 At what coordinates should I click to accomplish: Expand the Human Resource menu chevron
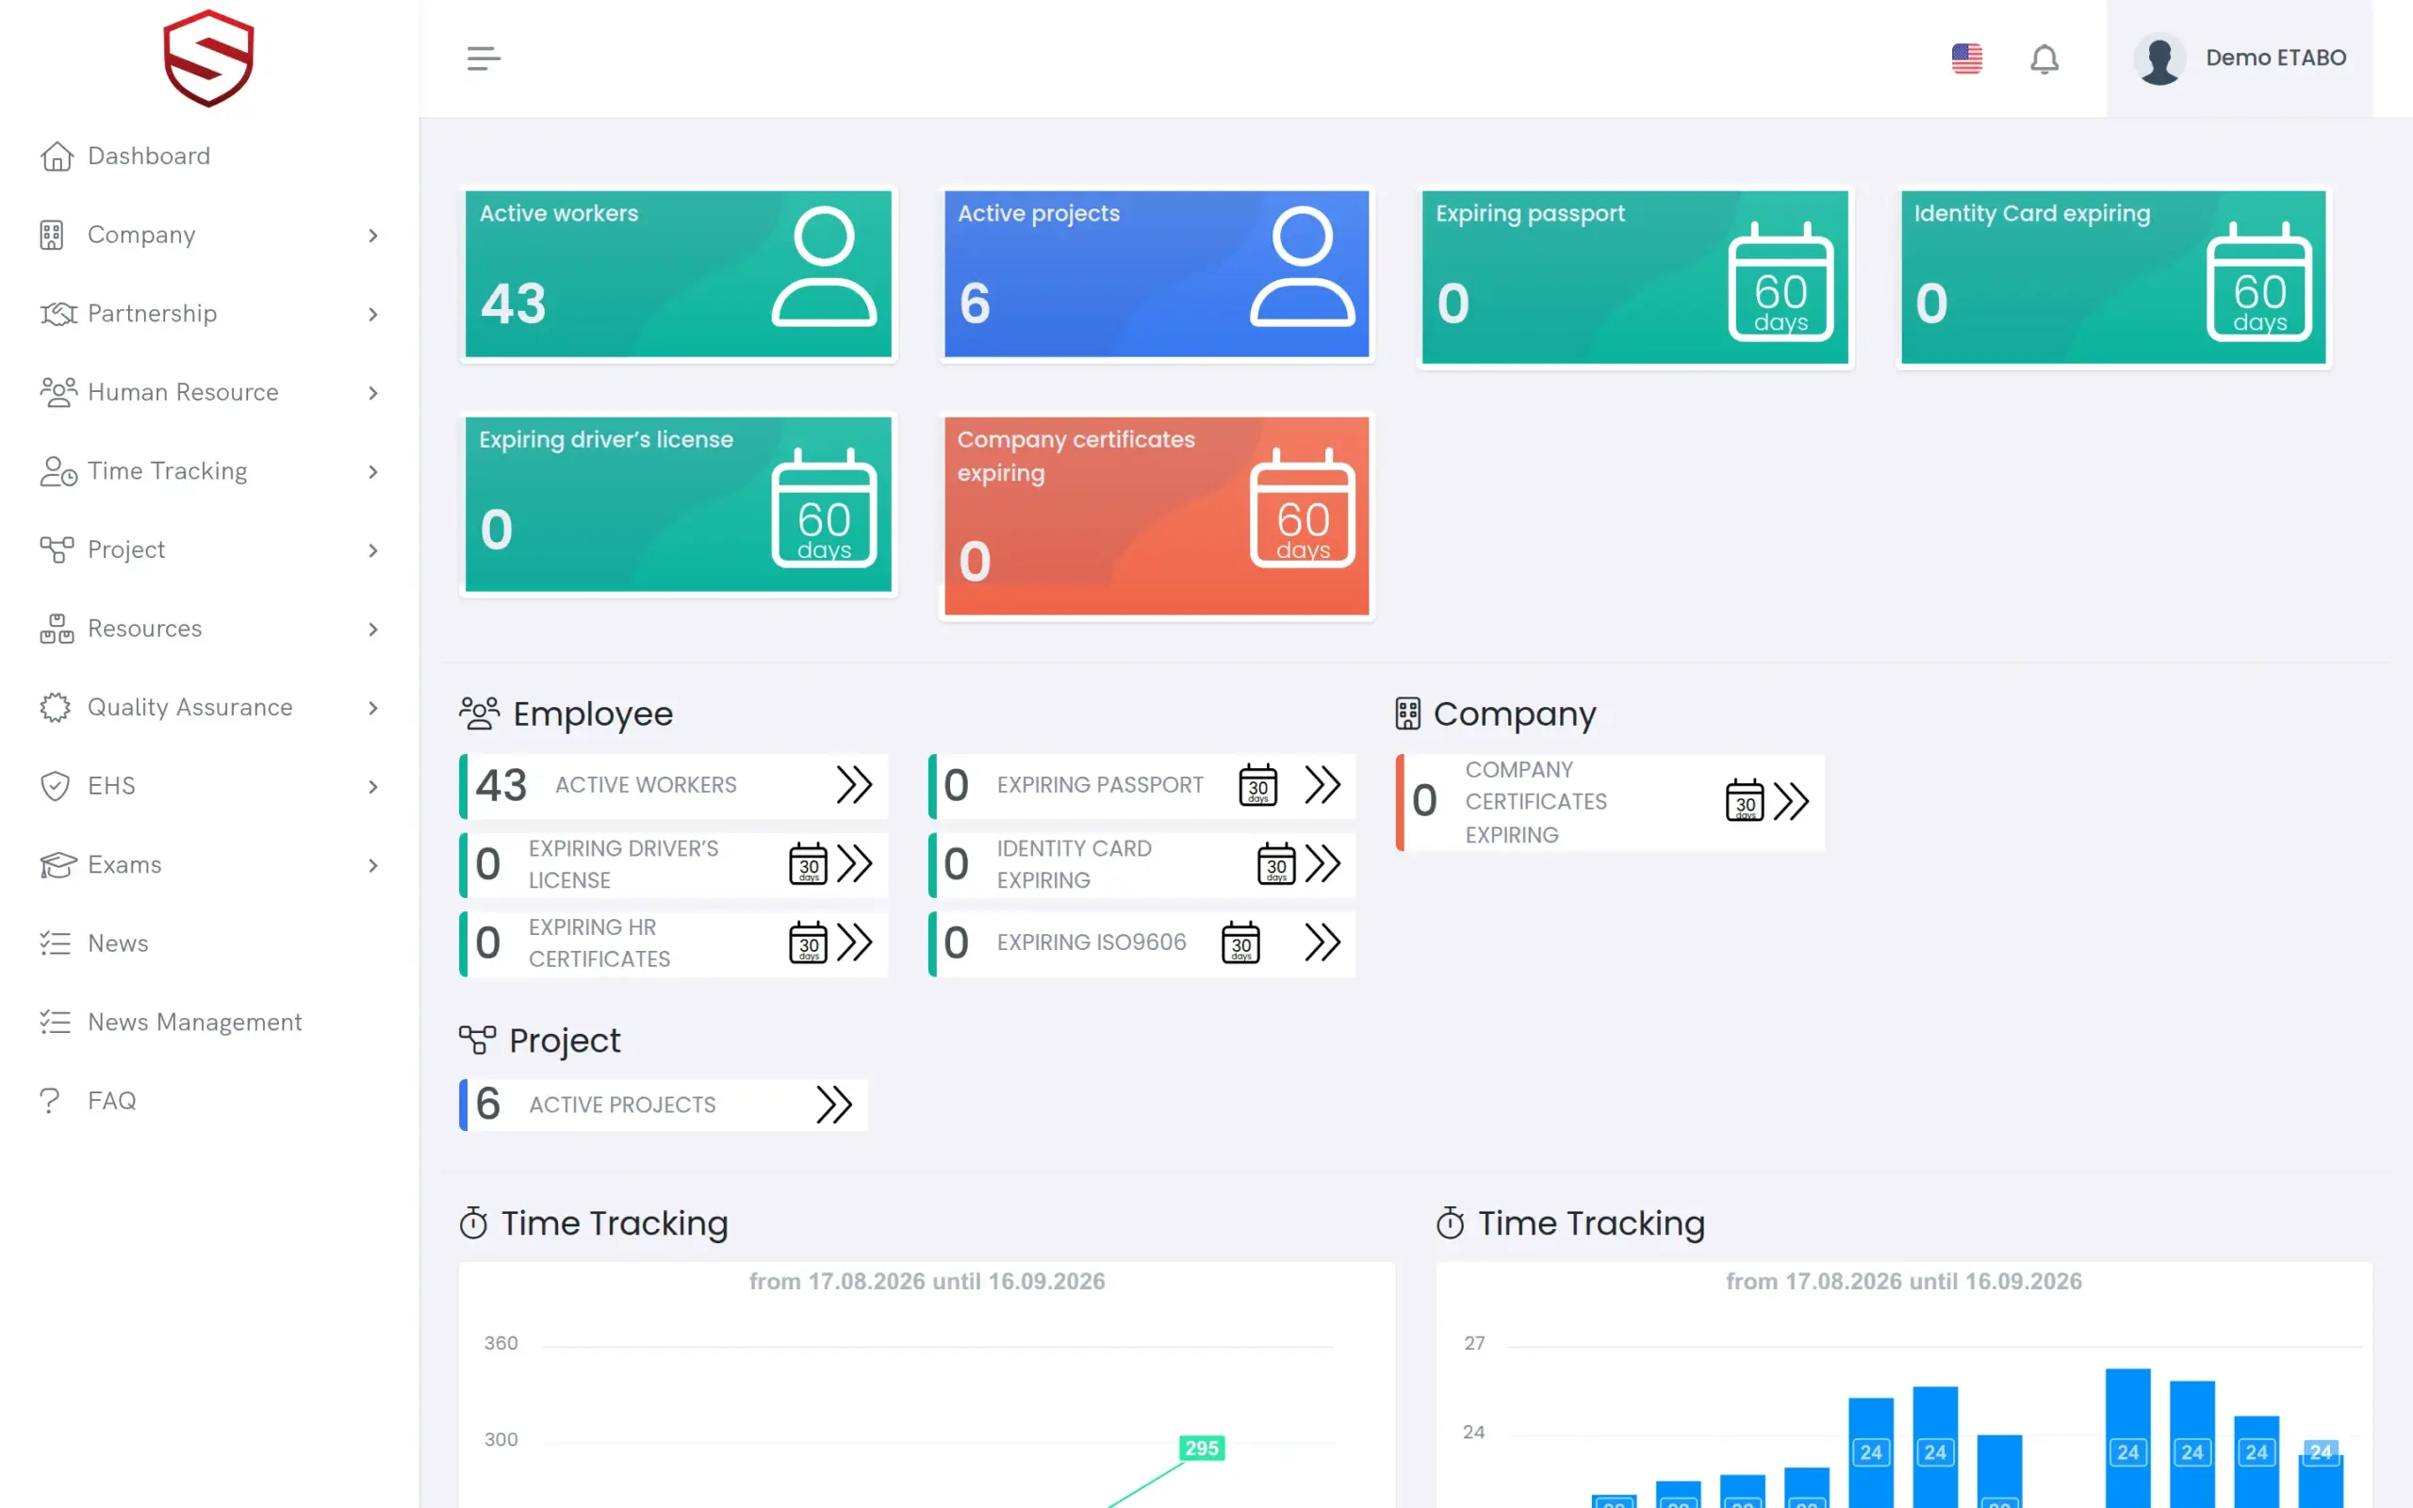373,393
